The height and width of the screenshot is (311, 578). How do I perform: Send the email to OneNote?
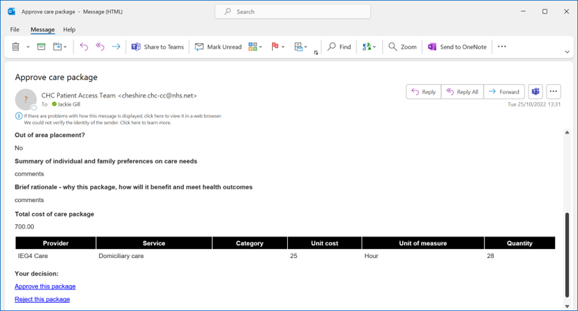point(457,47)
